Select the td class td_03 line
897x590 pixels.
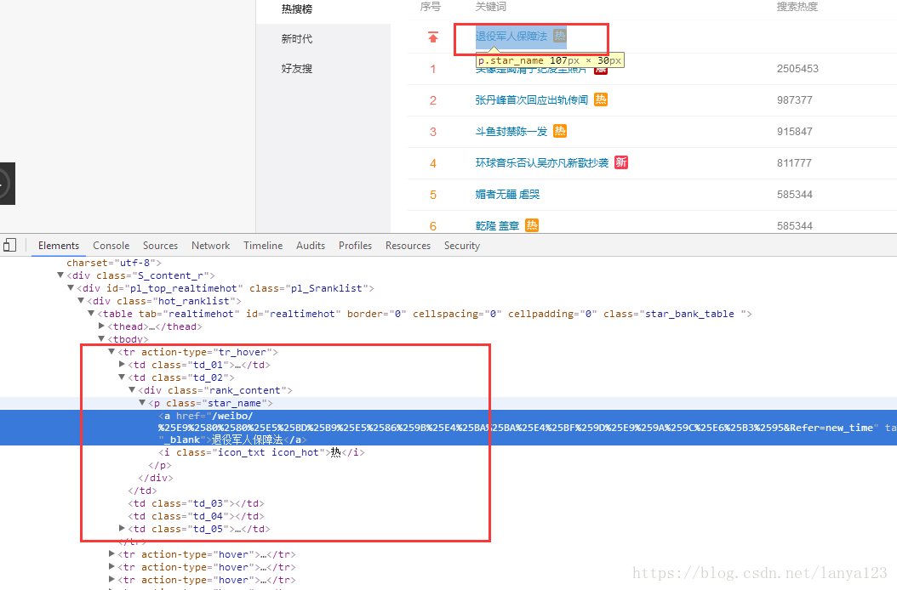197,503
